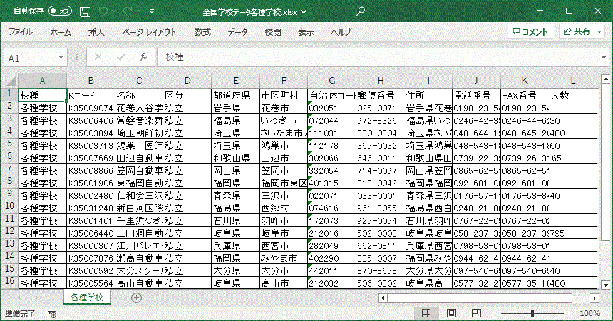Click the Insert Function fx icon

pos(143,58)
